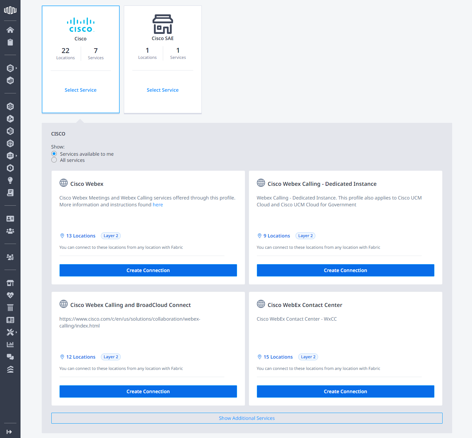Click the stacked chevrons sidebar icon
Viewport: 472px width, 438px height.
point(10,369)
